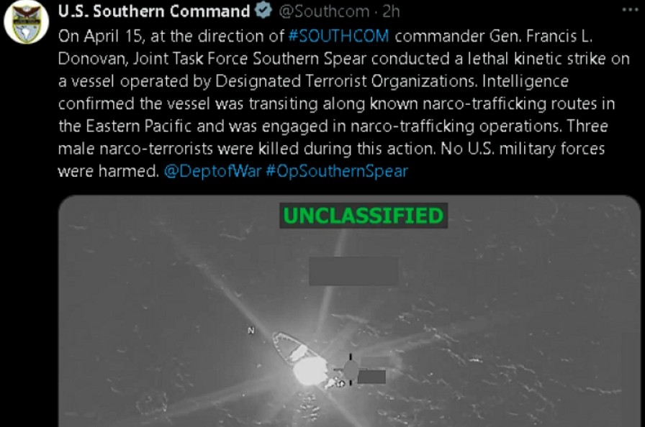Visit the @DeptofWar mention

click(x=212, y=171)
